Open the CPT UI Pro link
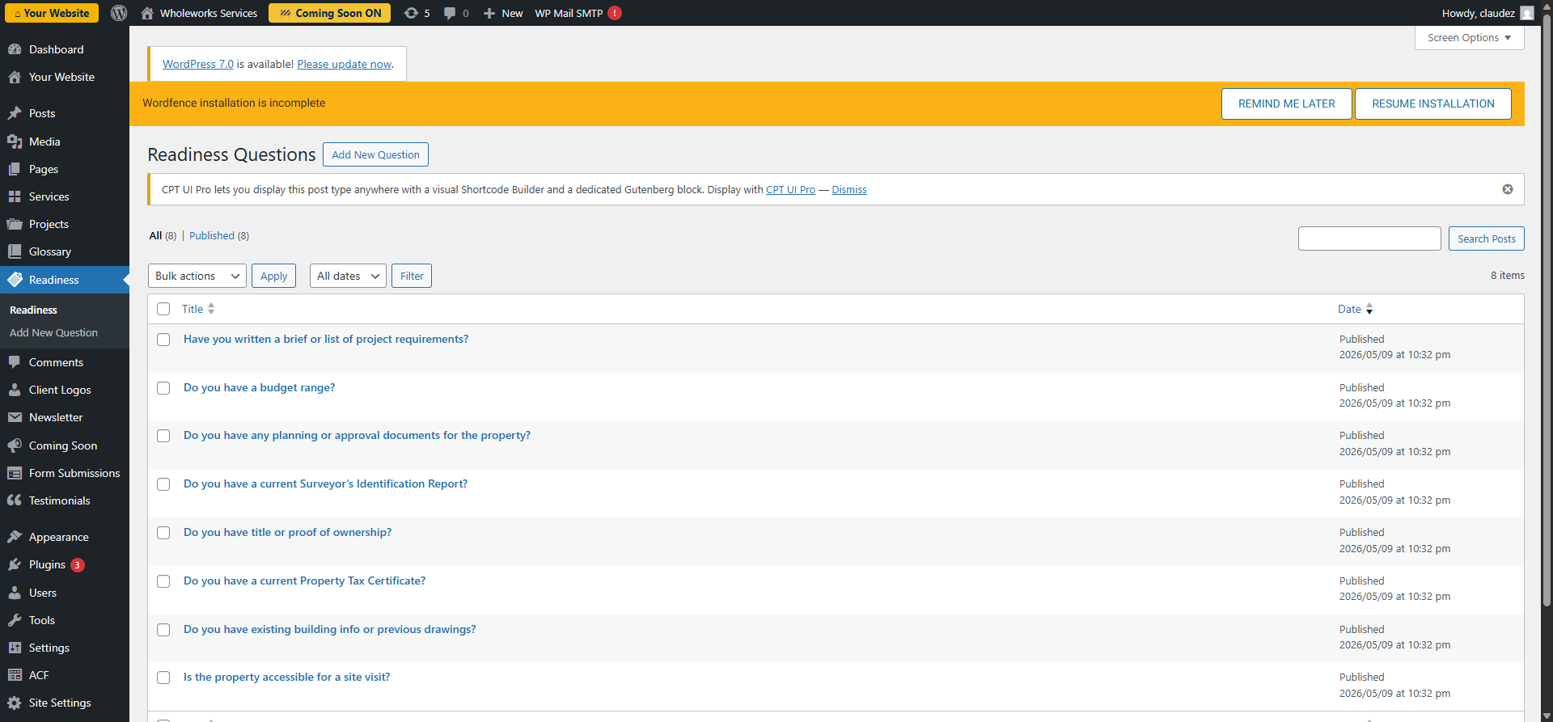This screenshot has height=722, width=1553. pyautogui.click(x=790, y=189)
